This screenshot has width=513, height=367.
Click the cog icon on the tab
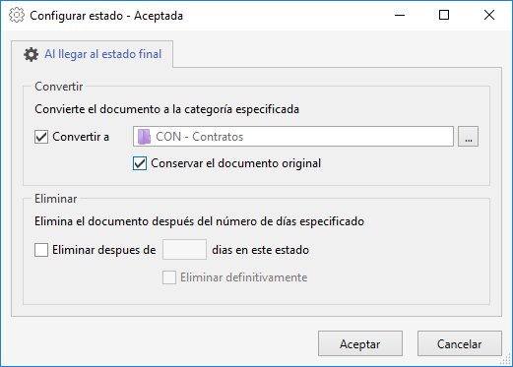tap(31, 54)
